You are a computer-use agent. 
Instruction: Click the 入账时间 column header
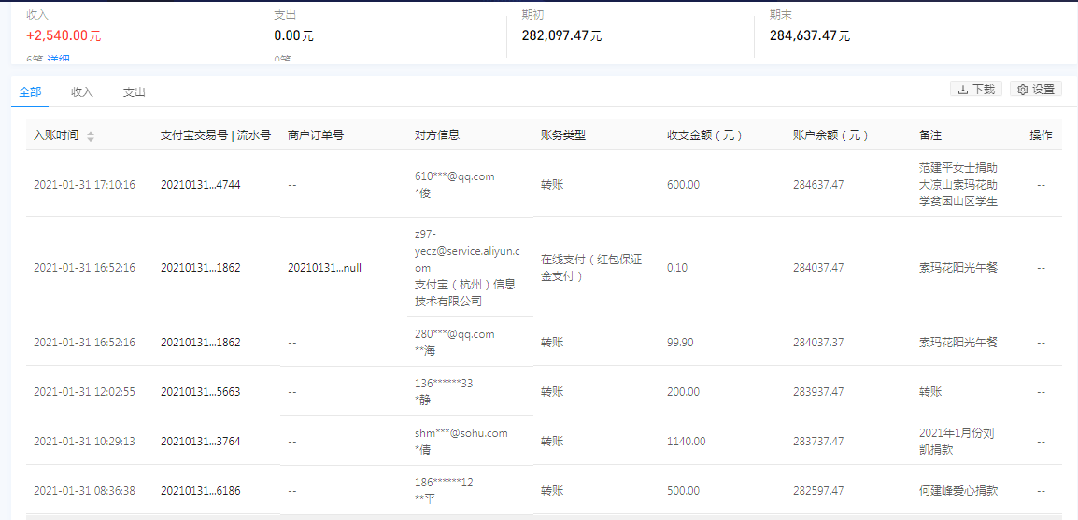point(56,135)
